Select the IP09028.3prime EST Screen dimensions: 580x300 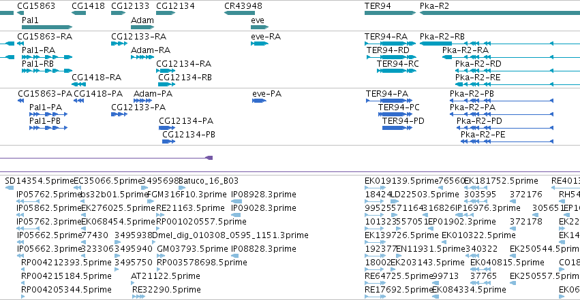(236, 215)
